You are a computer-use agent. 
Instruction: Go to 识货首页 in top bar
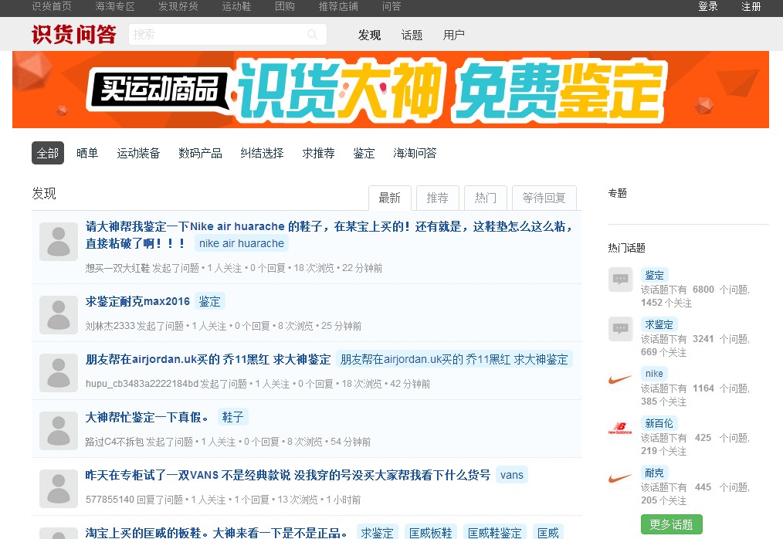coord(52,6)
